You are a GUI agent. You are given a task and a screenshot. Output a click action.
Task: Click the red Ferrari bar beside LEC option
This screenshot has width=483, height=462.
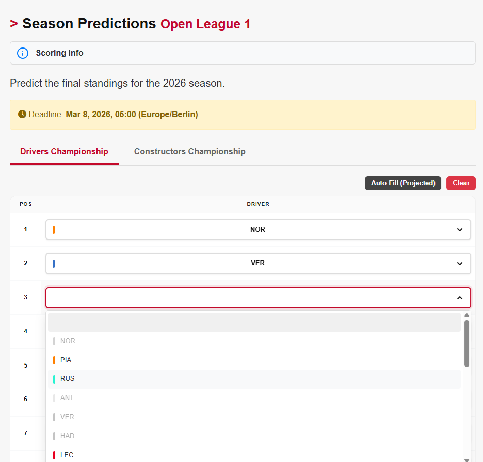point(54,455)
